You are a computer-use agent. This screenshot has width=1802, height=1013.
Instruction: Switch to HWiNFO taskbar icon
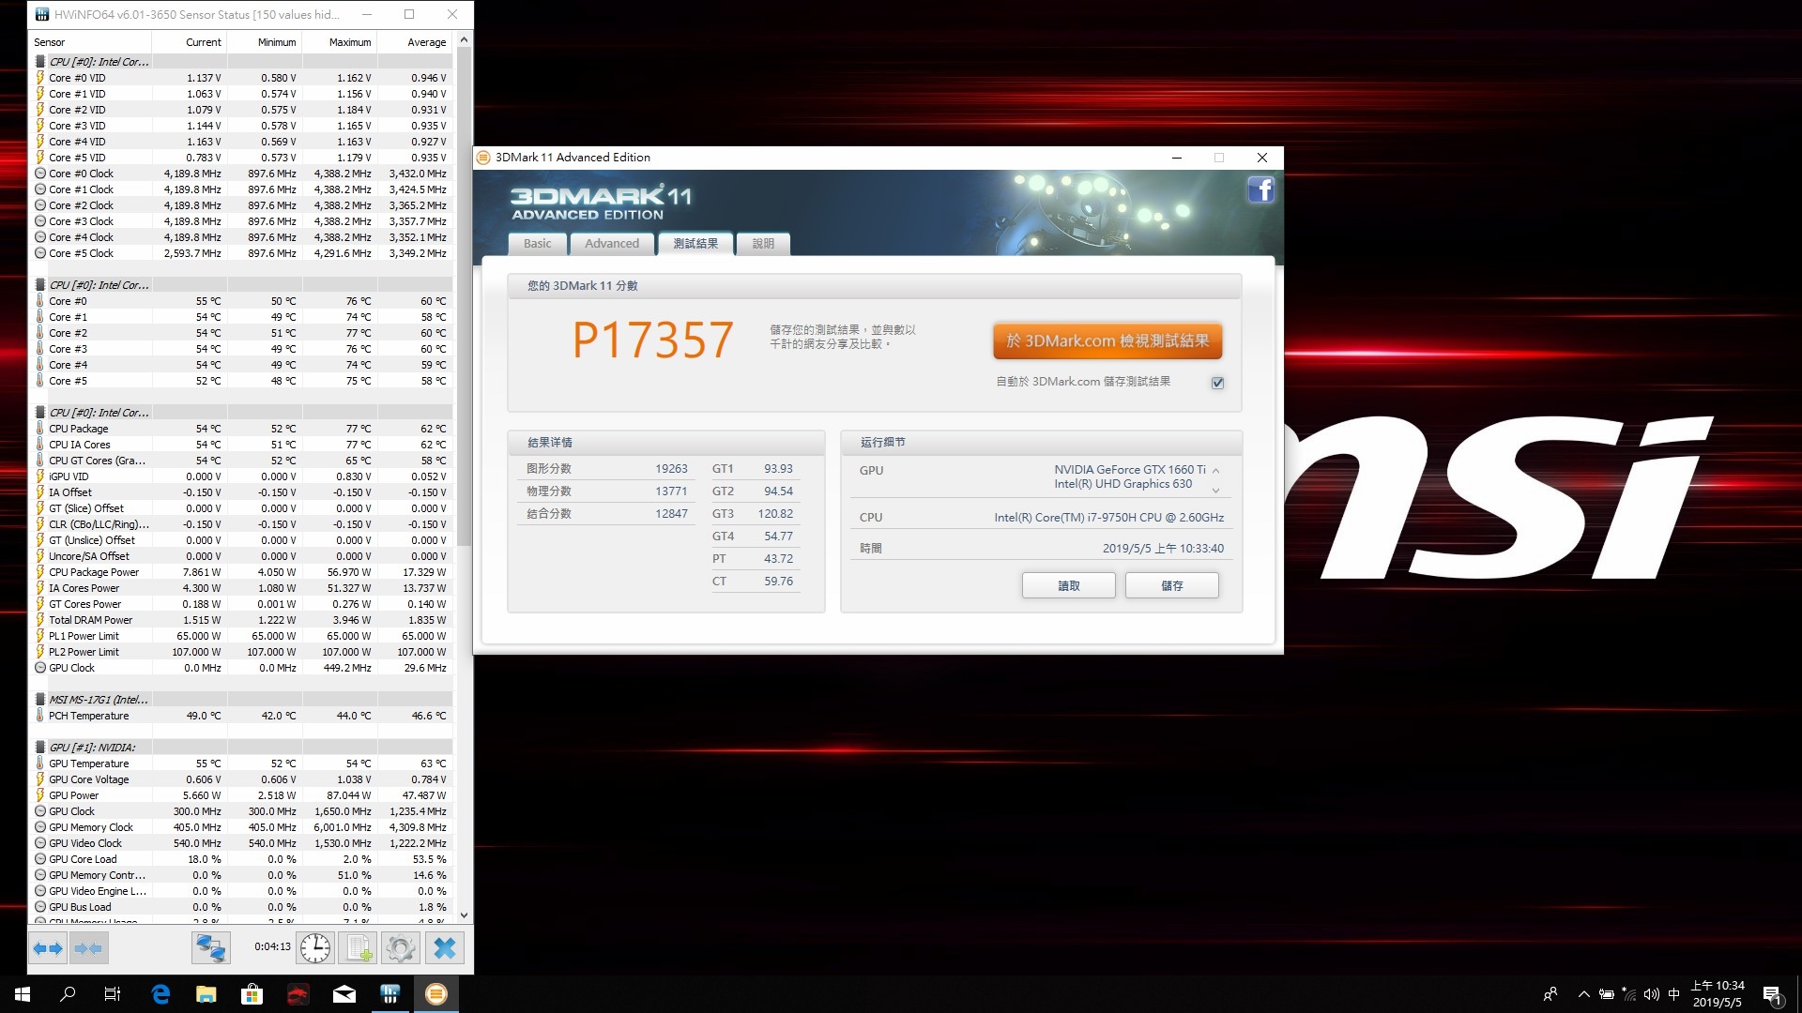click(390, 994)
